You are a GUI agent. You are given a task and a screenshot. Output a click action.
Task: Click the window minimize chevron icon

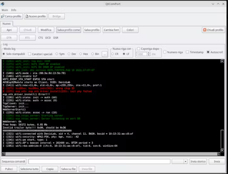coord(213,4)
